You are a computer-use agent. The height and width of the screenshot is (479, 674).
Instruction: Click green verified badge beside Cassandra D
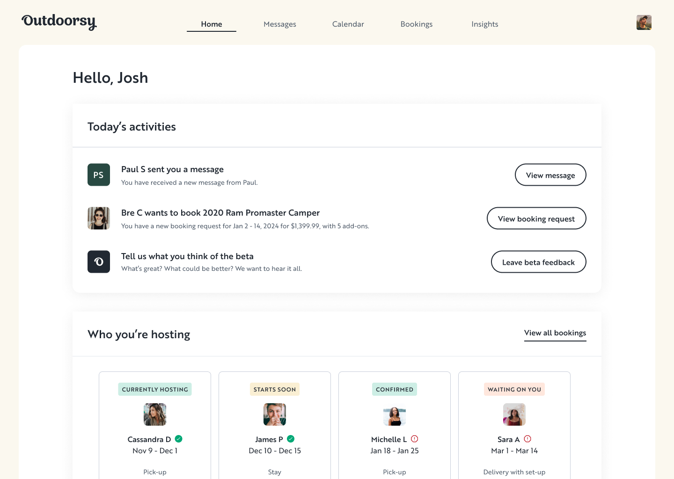[179, 439]
